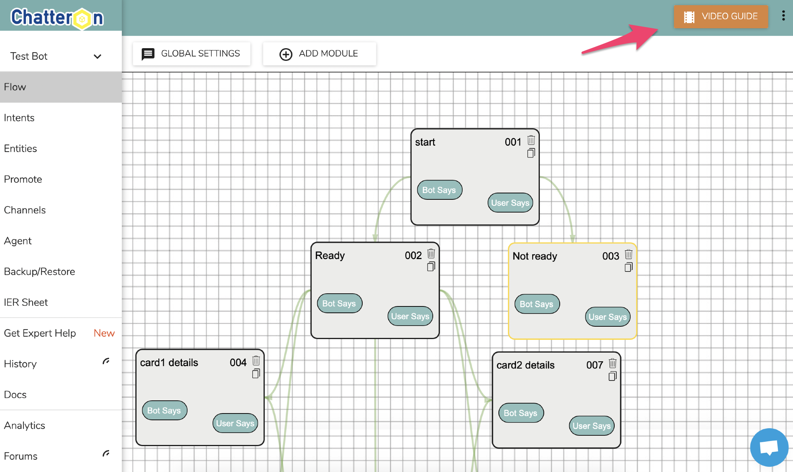The image size is (793, 472).
Task: Click Bot Says in card2 details module
Action: [x=521, y=413]
